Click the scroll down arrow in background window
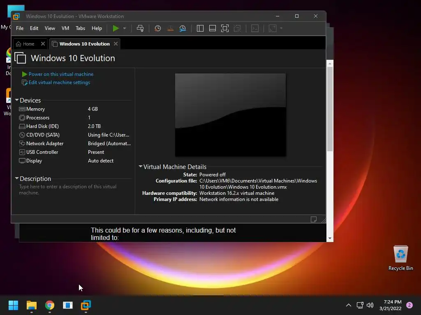421x315 pixels. [330, 238]
